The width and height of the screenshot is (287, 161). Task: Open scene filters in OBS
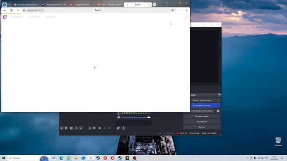[x=71, y=128]
